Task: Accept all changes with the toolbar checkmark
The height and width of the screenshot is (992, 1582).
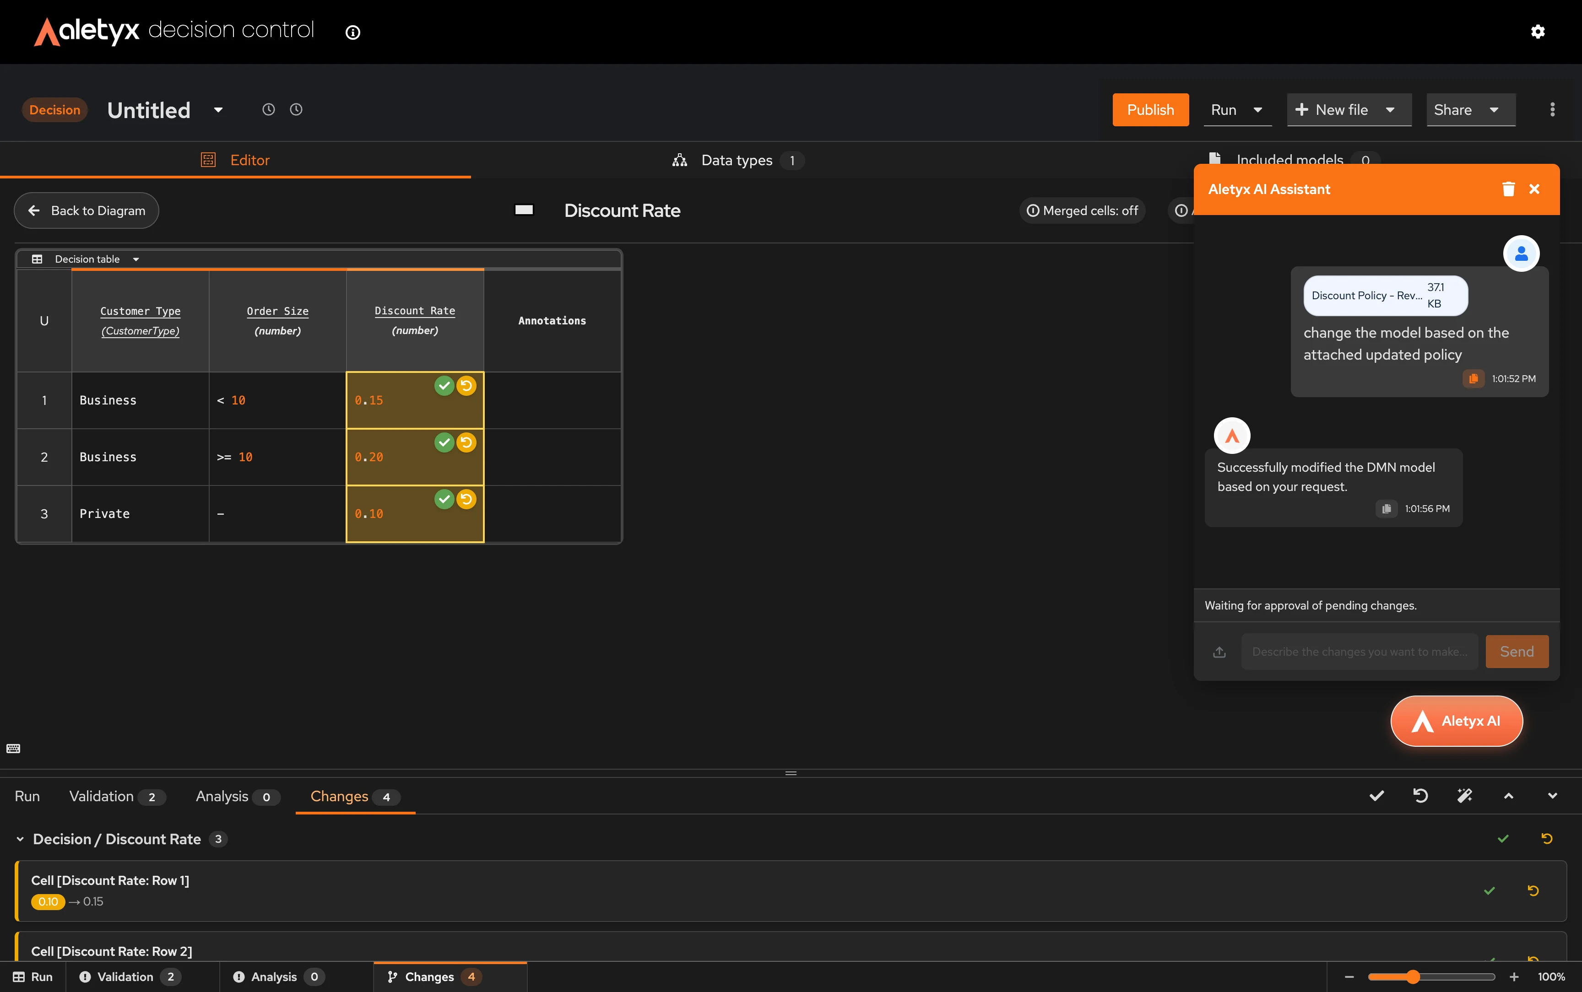Action: click(1376, 796)
